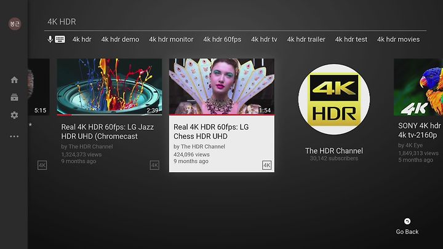
Task: Open the three-dot more menu
Action: (14, 136)
